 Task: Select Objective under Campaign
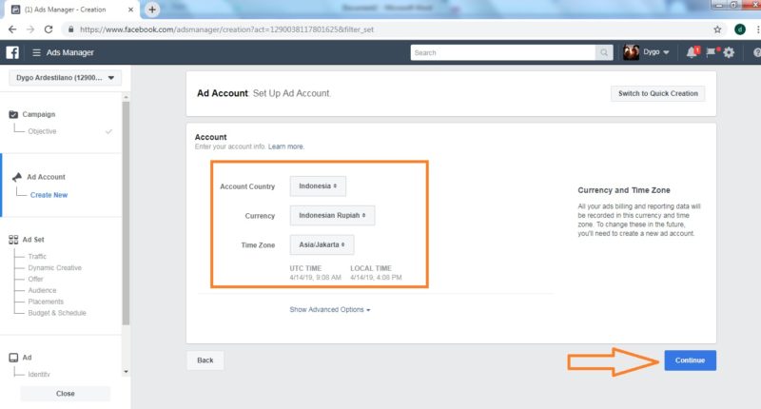42,131
